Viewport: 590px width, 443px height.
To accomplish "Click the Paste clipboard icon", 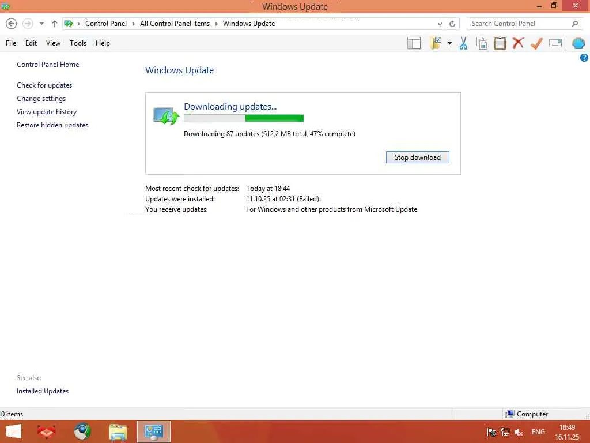I will (x=500, y=43).
